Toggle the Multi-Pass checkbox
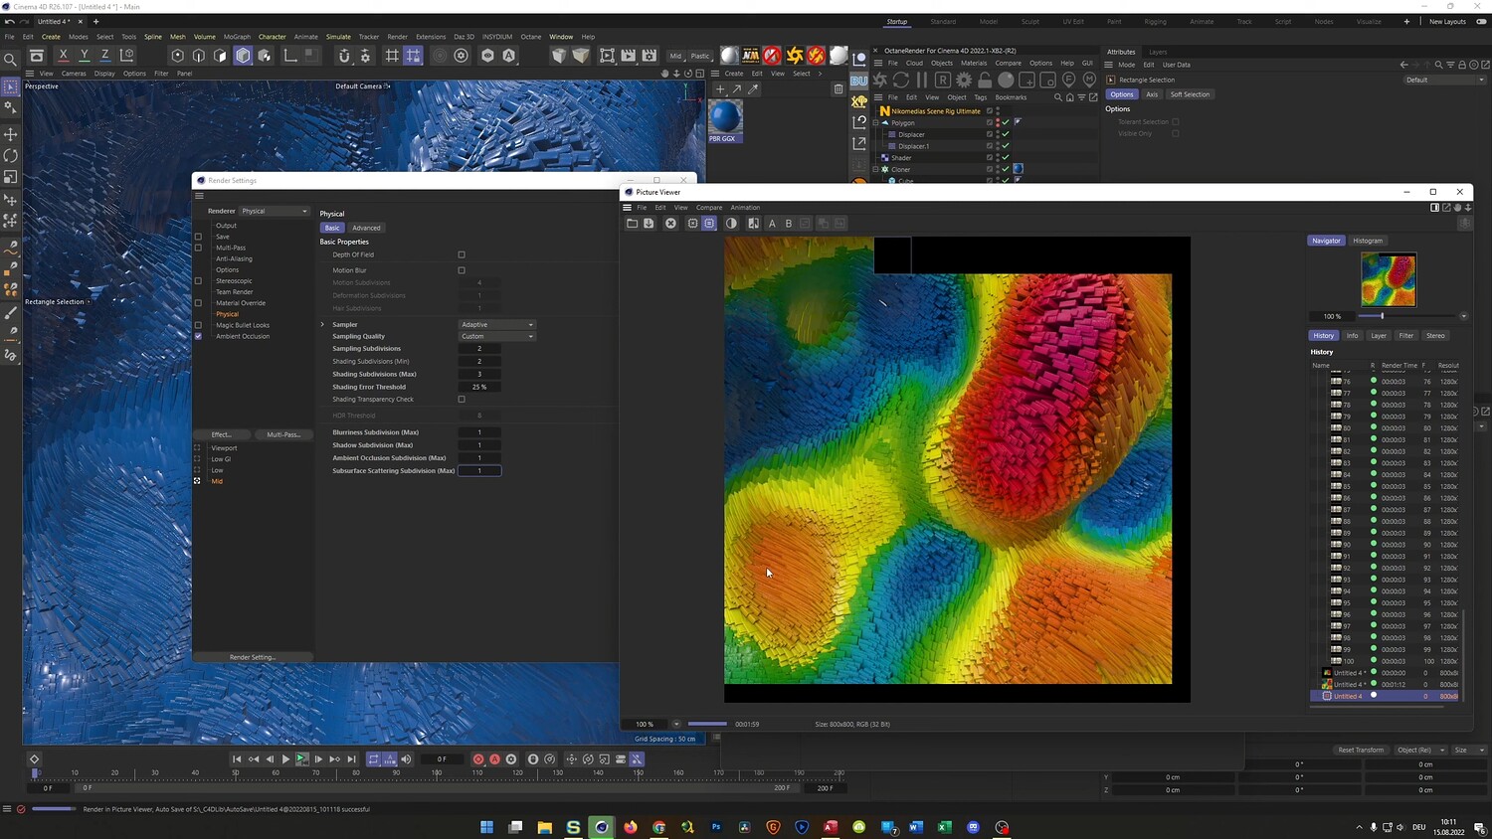1492x839 pixels. 198,248
